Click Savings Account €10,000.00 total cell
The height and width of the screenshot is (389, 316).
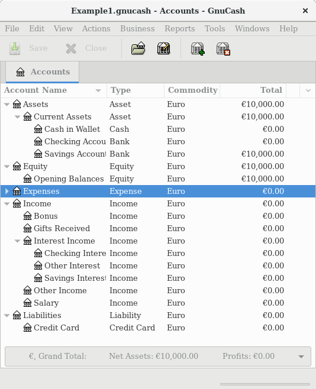pyautogui.click(x=262, y=154)
